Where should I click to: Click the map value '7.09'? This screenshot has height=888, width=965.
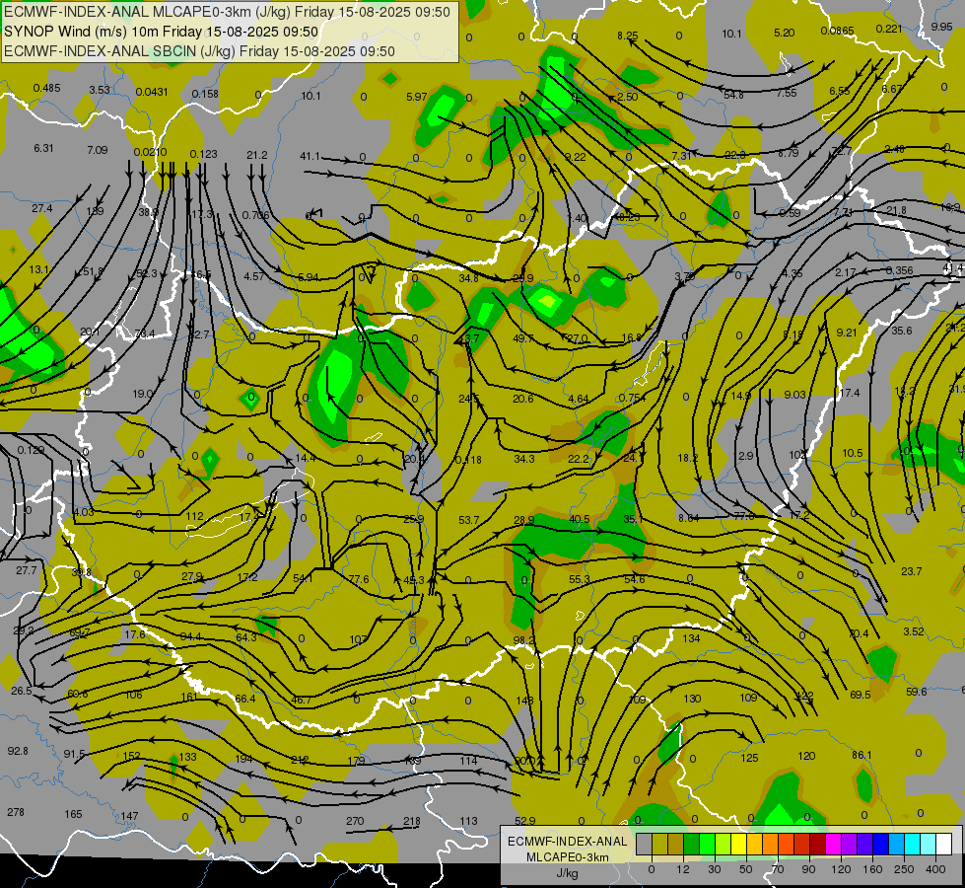click(98, 150)
